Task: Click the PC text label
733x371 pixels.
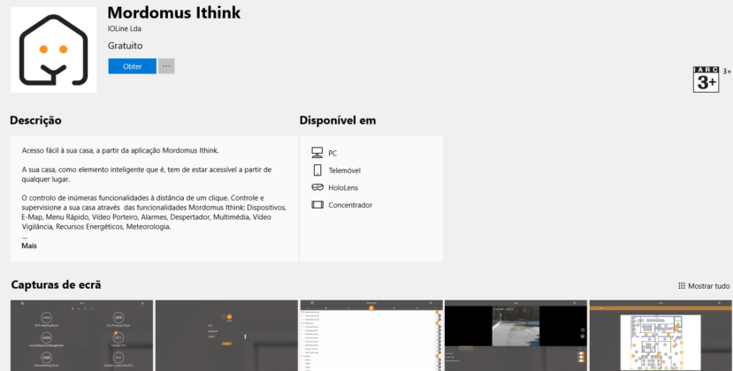Action: (332, 154)
